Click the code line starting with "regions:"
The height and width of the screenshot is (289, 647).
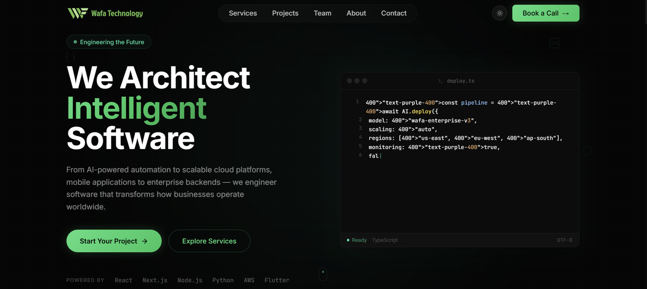(x=465, y=138)
